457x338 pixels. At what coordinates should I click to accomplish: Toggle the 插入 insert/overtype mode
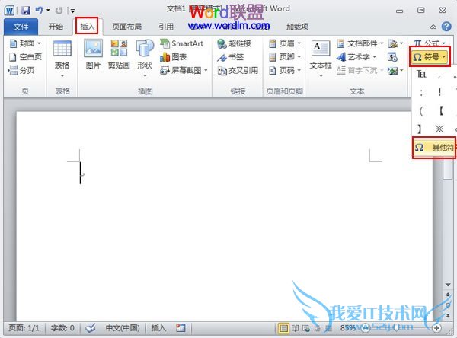click(158, 328)
